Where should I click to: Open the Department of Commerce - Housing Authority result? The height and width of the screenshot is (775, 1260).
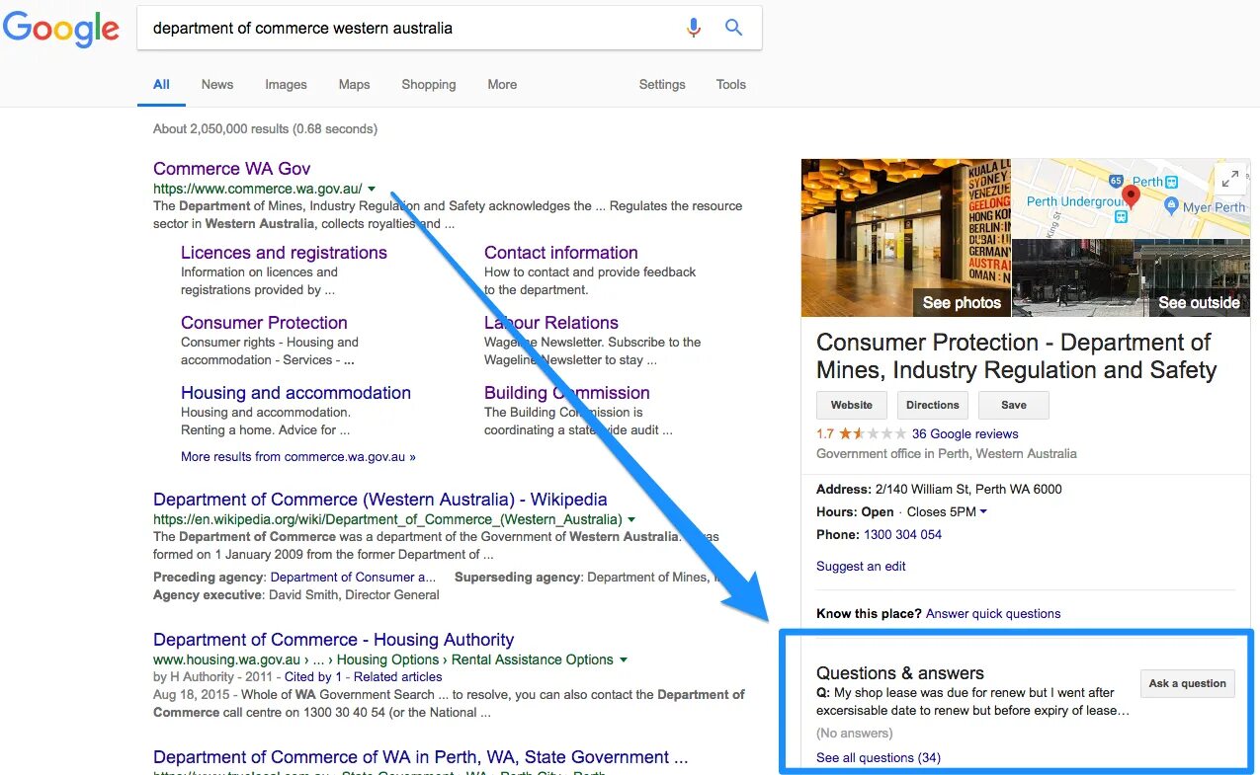(334, 640)
